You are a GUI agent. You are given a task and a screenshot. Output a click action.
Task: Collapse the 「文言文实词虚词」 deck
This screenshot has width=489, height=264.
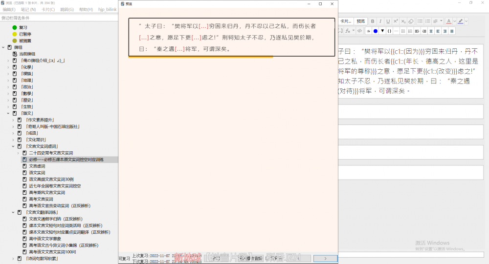13,146
